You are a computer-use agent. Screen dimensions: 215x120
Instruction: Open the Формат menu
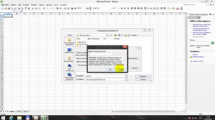pyautogui.click(x=34, y=5)
